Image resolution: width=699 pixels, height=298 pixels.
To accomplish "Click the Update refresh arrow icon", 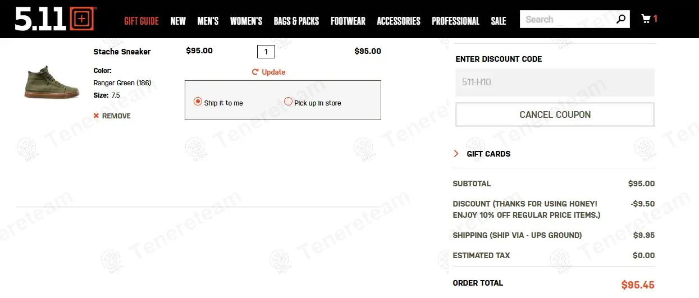I will click(x=255, y=72).
